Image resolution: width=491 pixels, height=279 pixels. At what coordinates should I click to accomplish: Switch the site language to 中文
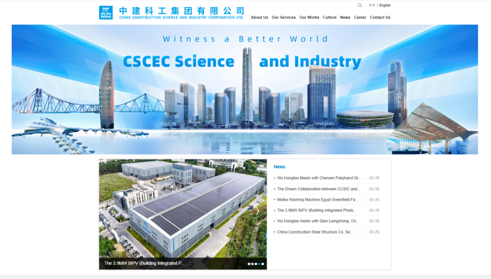pyautogui.click(x=372, y=5)
